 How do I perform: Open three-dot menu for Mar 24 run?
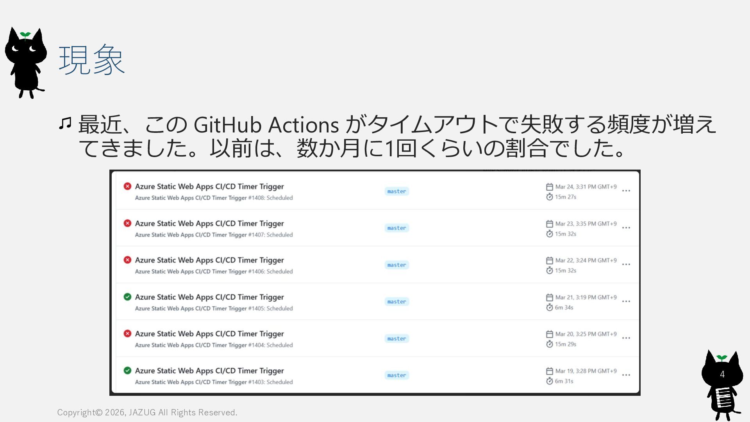pyautogui.click(x=626, y=191)
